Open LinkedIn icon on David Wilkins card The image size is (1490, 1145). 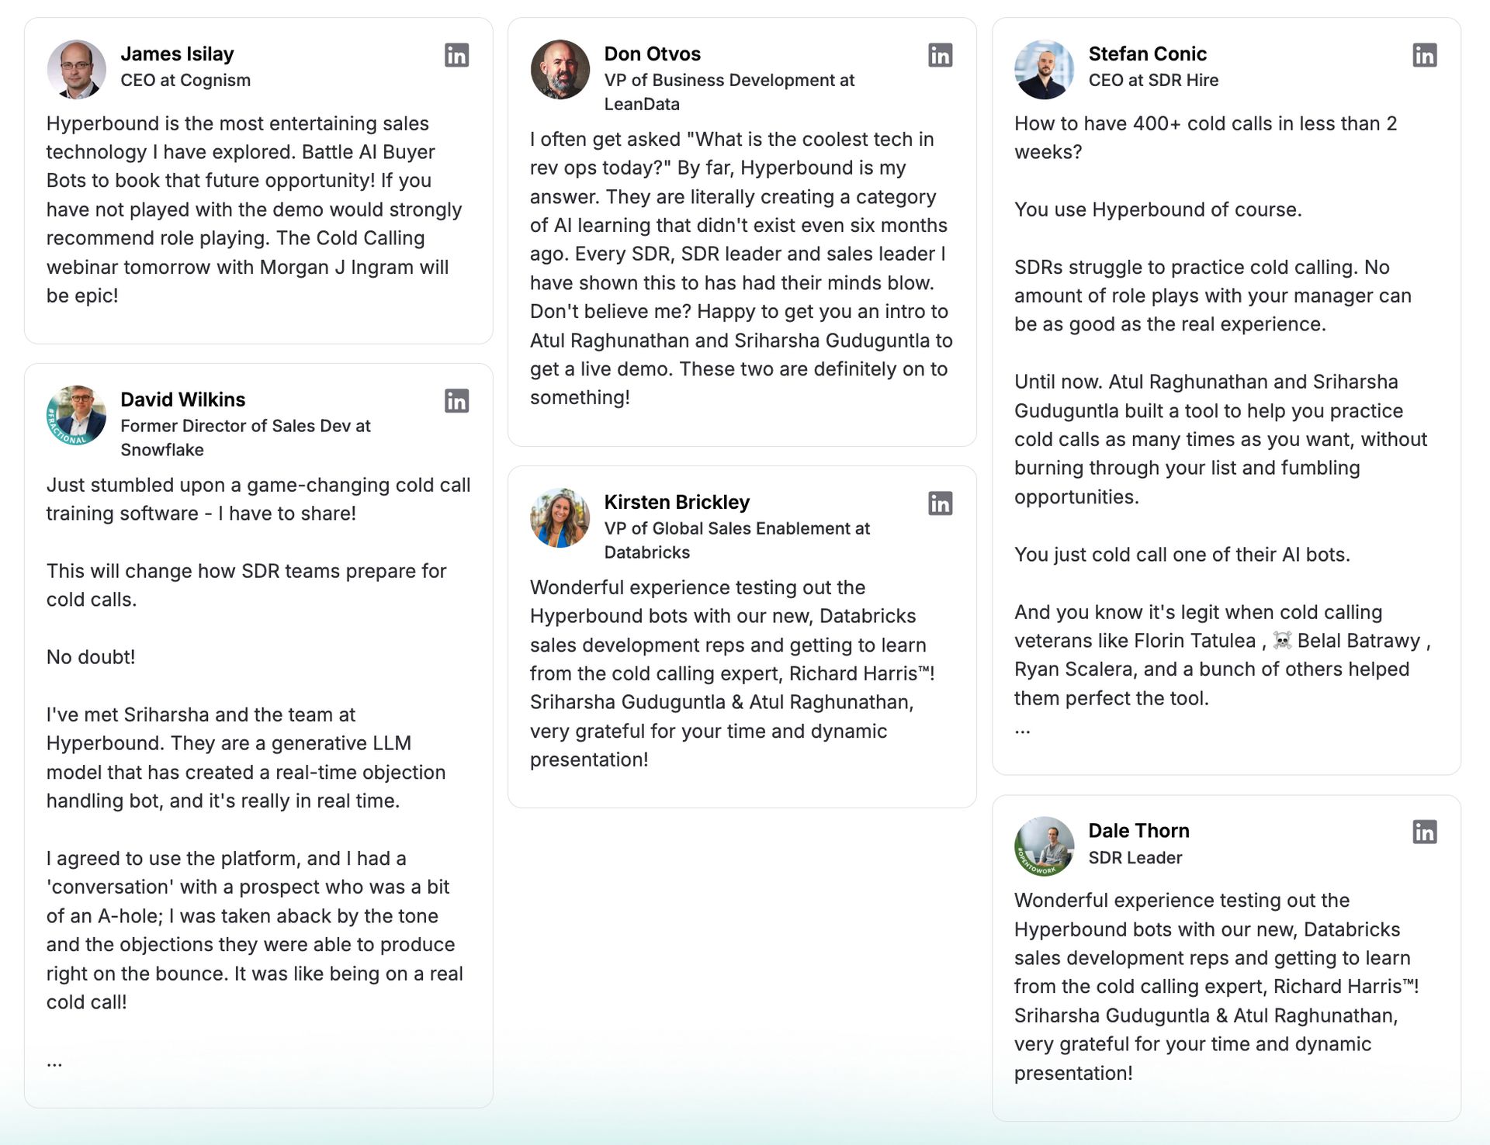456,400
